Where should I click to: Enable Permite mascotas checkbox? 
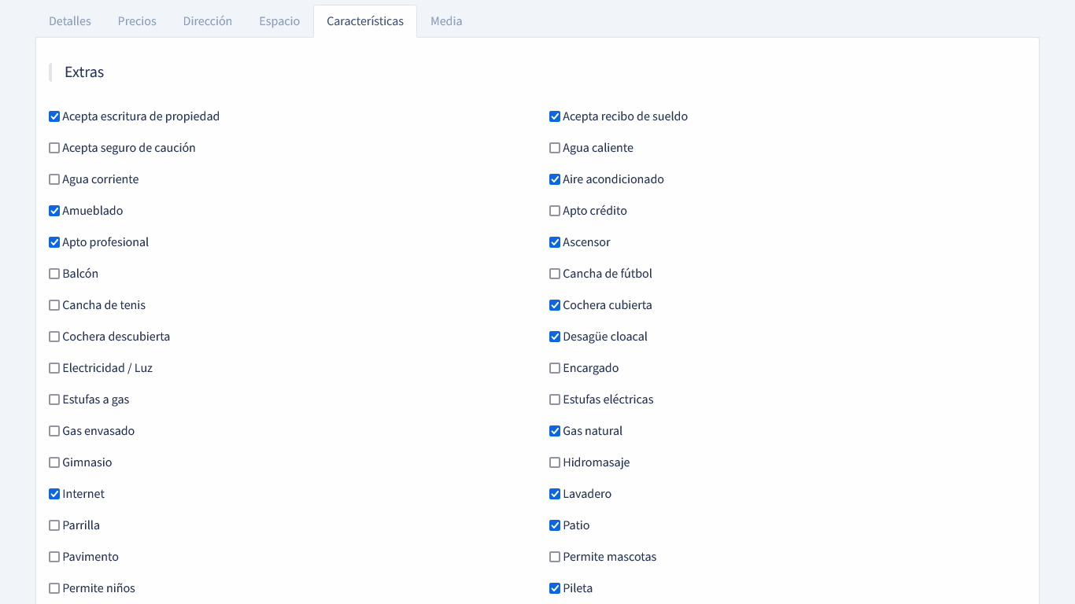click(555, 557)
